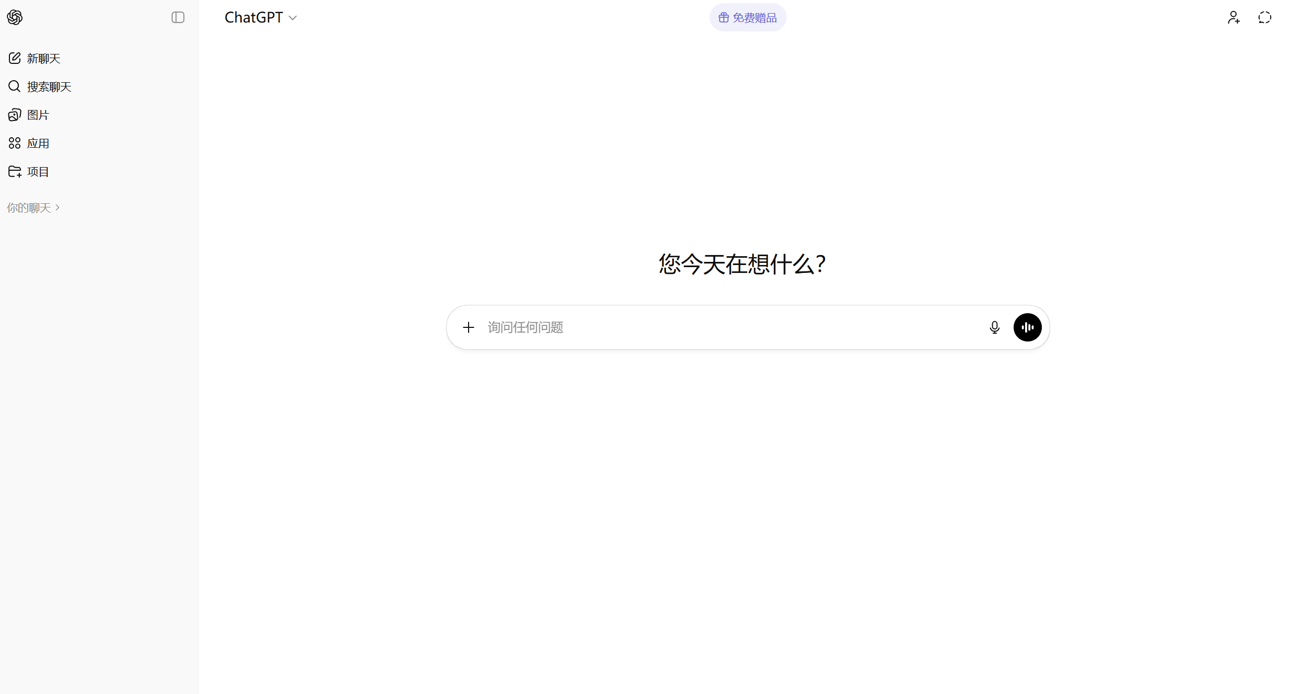Open the 图片 images library
The width and height of the screenshot is (1289, 694).
[x=37, y=115]
